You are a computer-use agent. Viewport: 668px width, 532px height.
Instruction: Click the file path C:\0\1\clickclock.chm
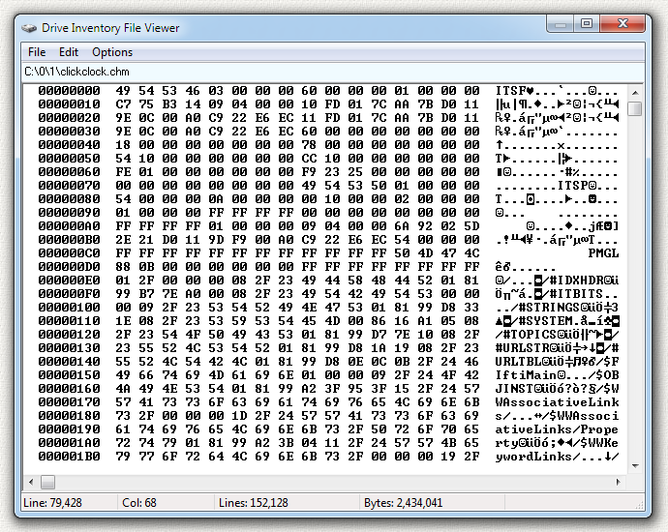pos(77,72)
